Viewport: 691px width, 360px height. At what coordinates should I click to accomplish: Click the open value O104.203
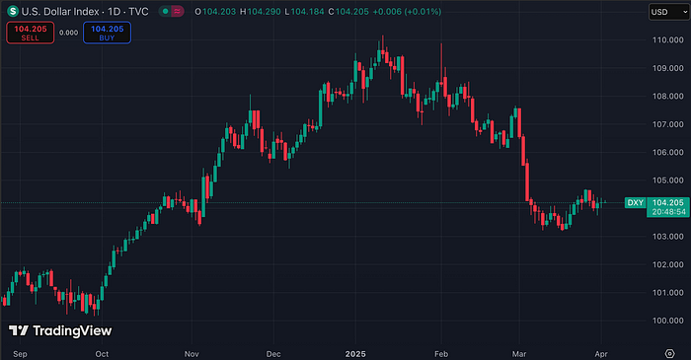pyautogui.click(x=215, y=12)
